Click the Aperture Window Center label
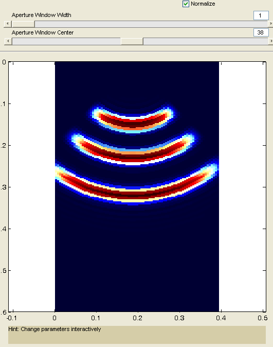The image size is (273, 347). (x=43, y=32)
